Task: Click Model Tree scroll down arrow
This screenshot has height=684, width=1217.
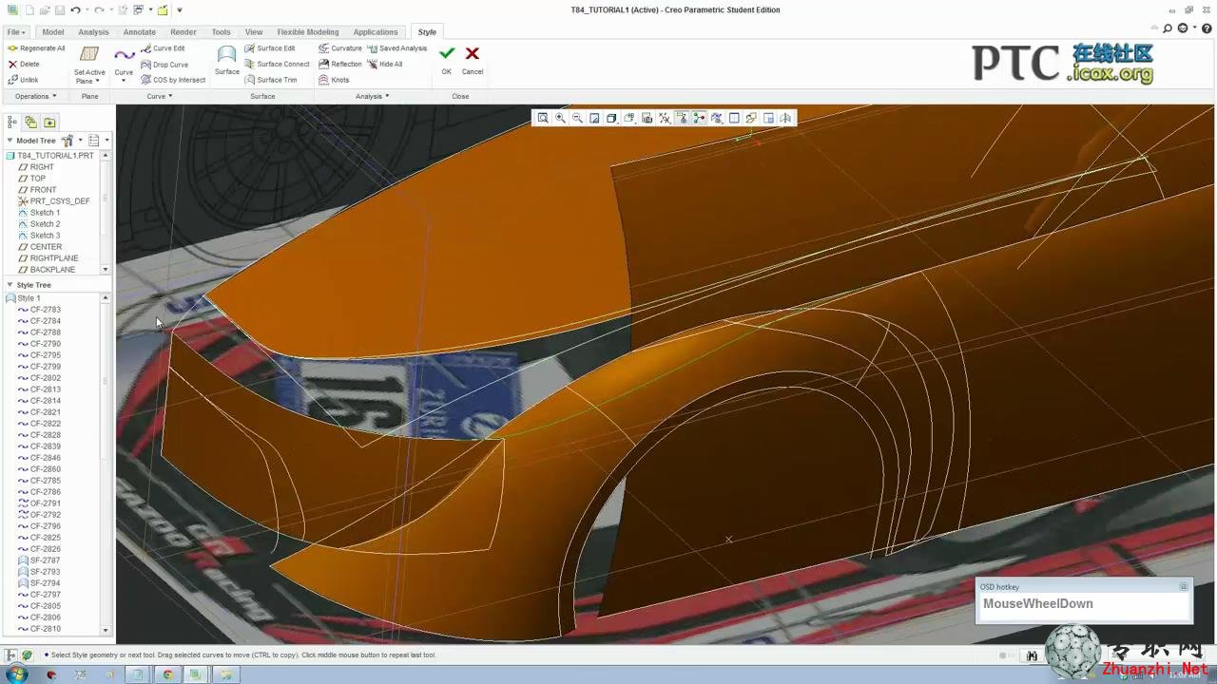Action: [106, 270]
